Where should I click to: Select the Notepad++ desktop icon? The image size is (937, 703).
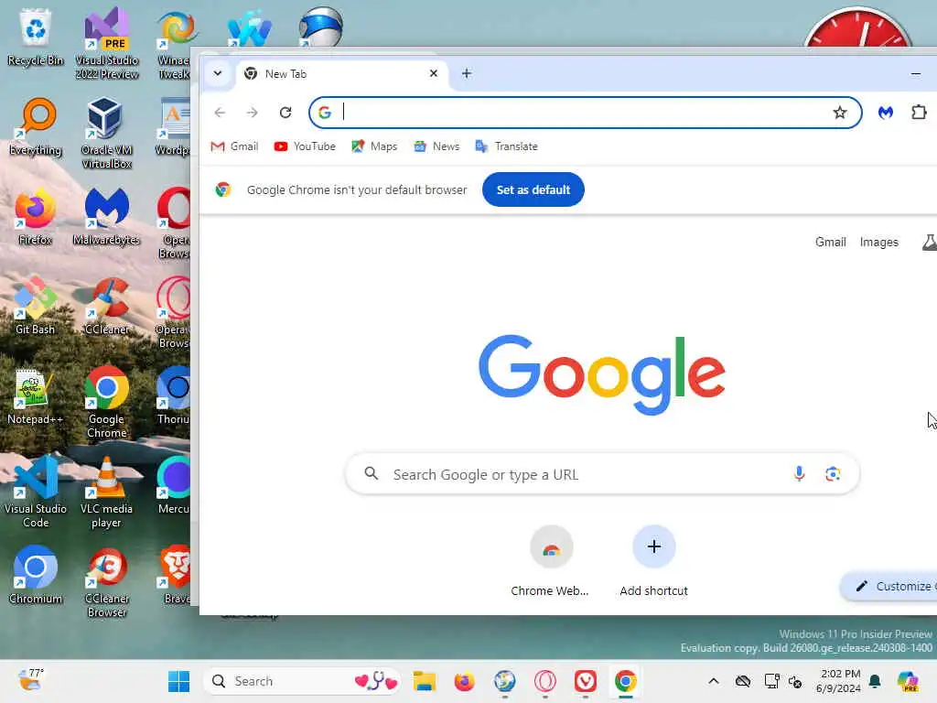tap(36, 397)
